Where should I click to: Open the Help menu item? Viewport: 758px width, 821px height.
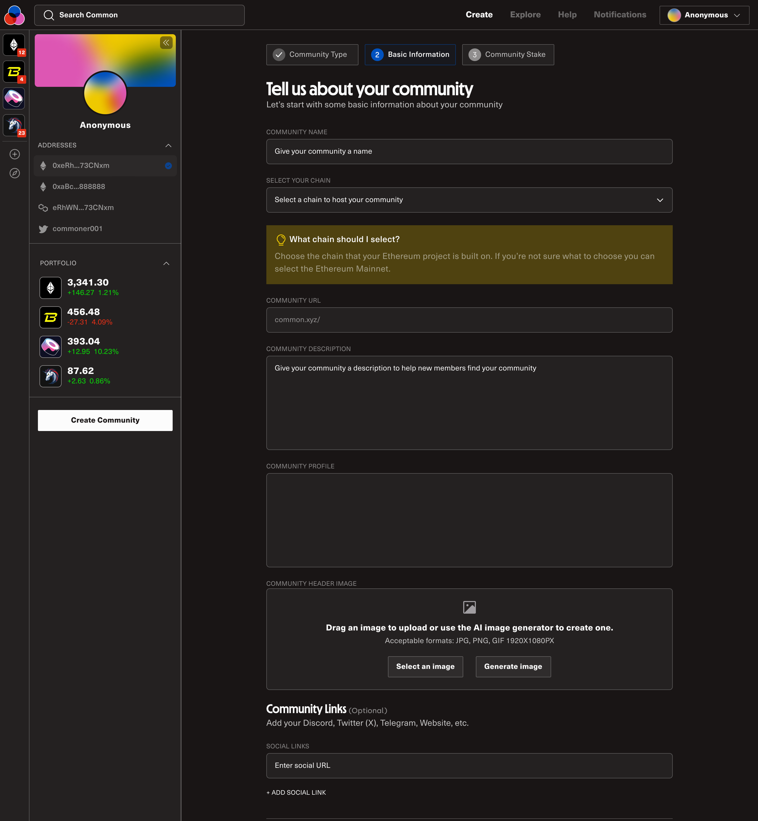[x=567, y=15]
